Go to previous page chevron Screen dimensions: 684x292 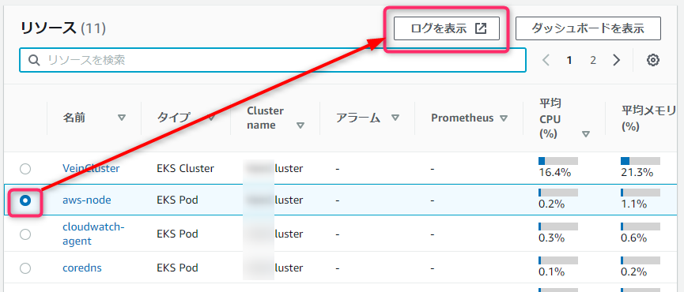pos(546,60)
